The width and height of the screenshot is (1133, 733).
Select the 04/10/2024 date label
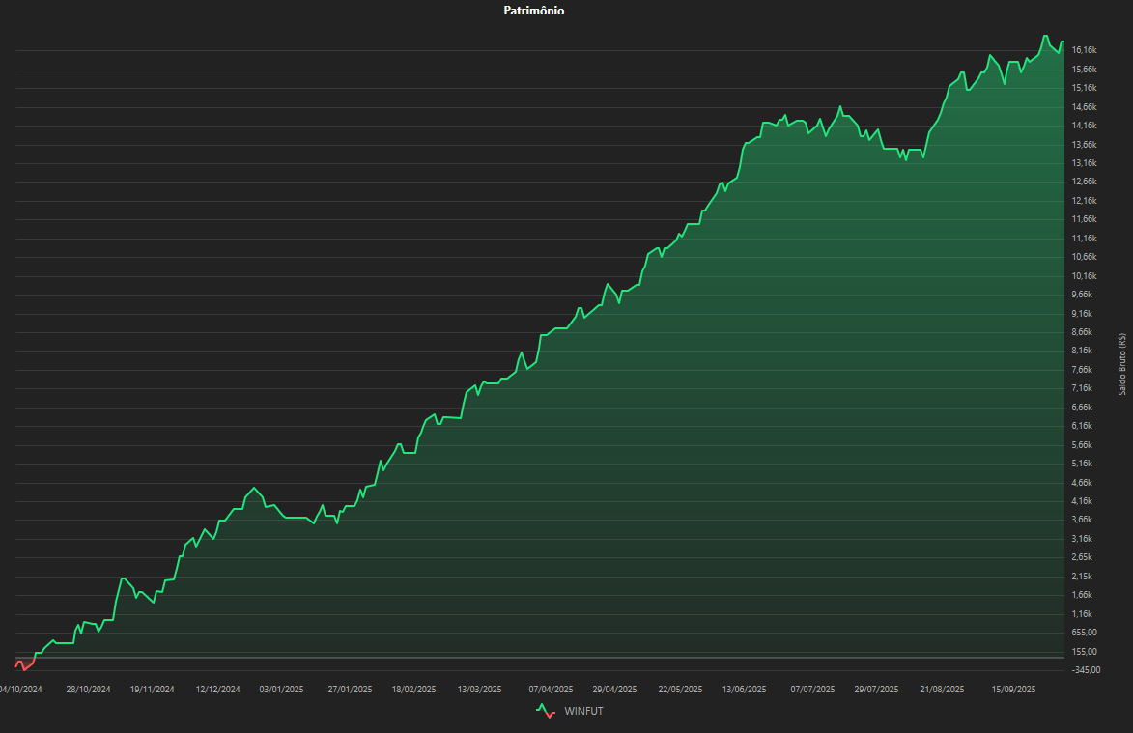tap(20, 690)
